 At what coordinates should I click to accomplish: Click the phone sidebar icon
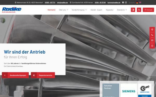pos(152,35)
